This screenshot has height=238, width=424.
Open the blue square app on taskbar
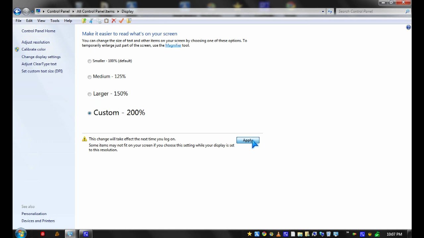click(86, 234)
